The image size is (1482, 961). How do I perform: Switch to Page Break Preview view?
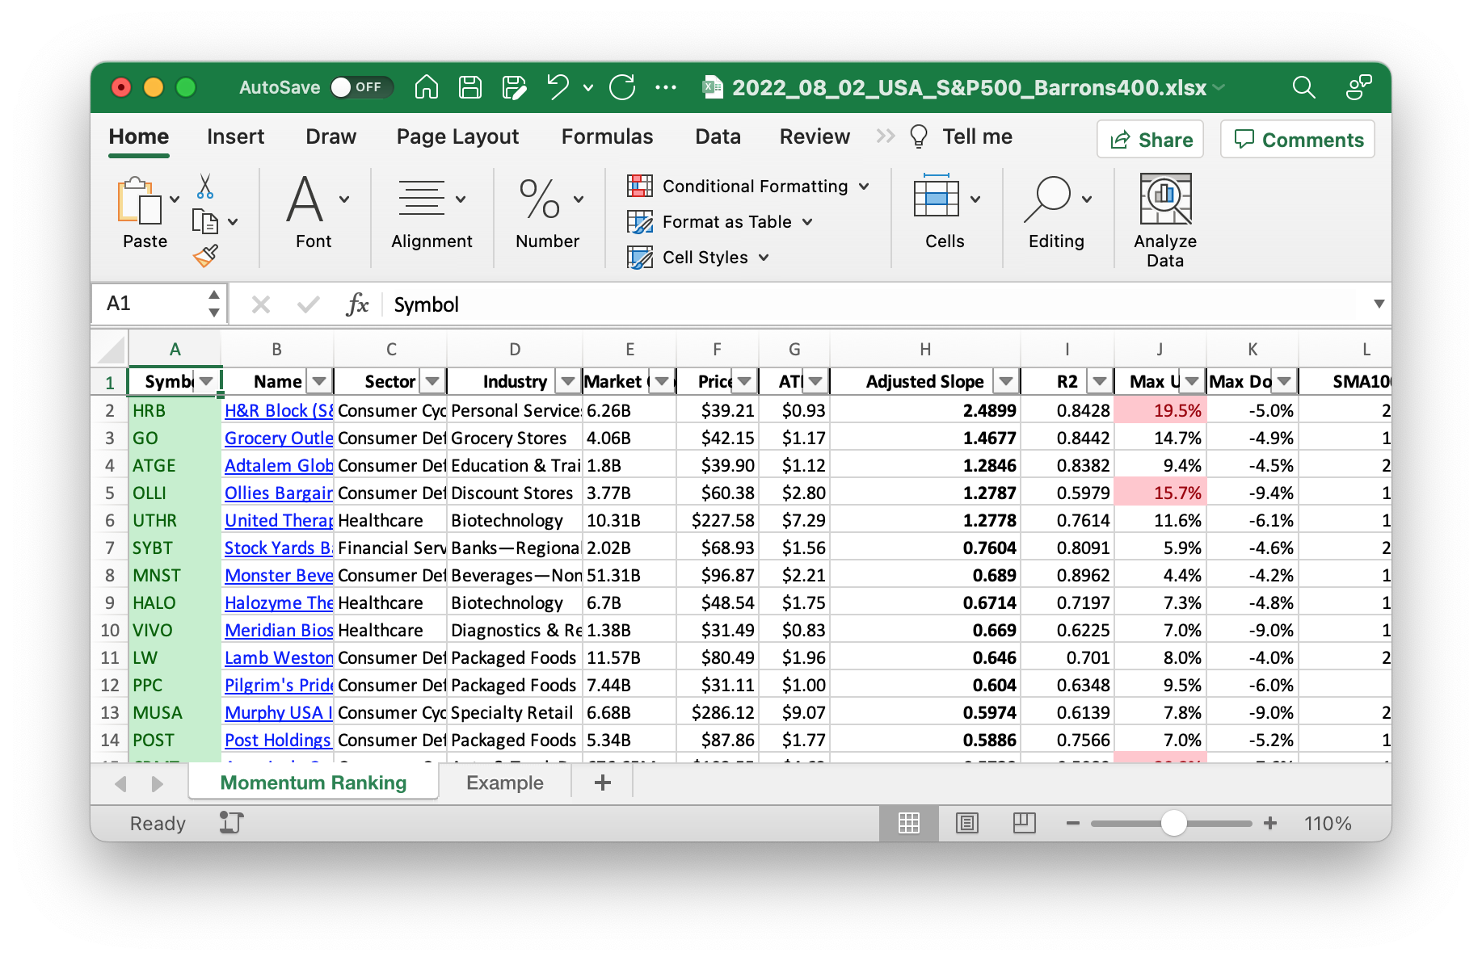pyautogui.click(x=1024, y=823)
